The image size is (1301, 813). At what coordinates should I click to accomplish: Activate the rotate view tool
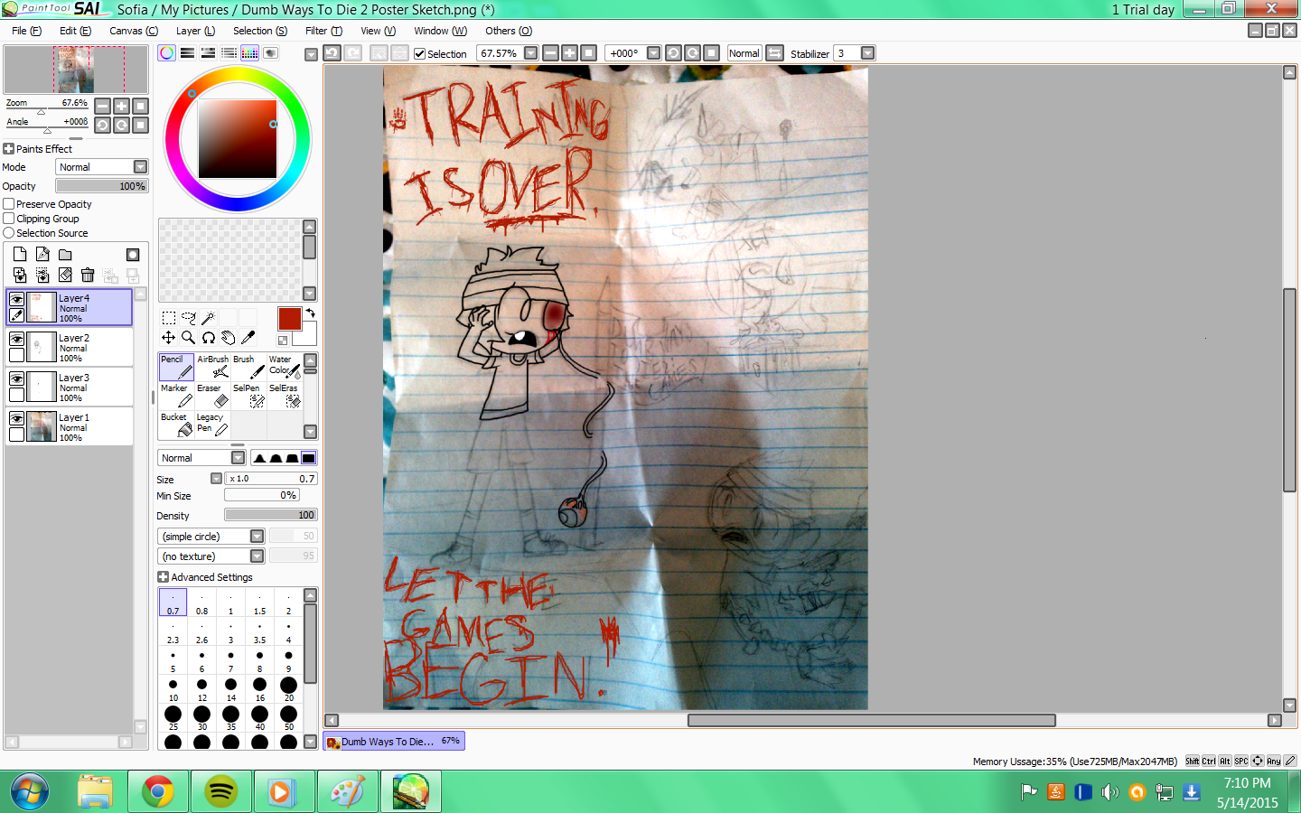pos(208,338)
